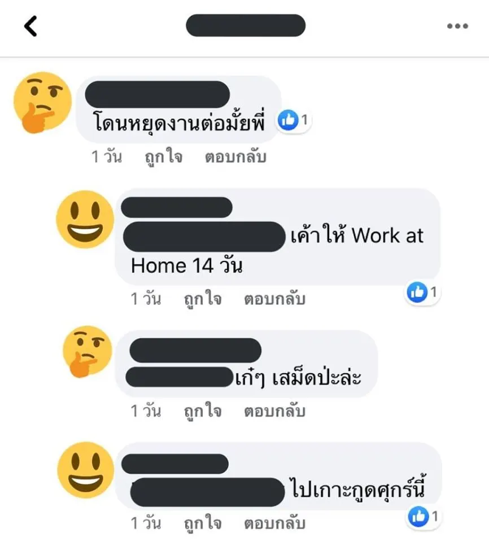This screenshot has width=489, height=542.
Task: Tap the redacted title at the top
Action: tap(246, 25)
